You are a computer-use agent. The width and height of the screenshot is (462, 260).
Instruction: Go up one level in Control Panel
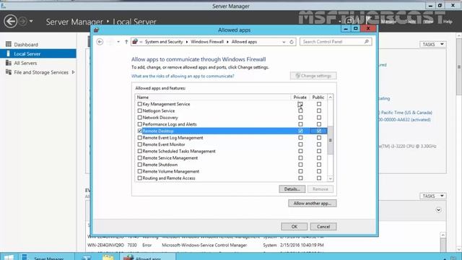click(x=126, y=42)
